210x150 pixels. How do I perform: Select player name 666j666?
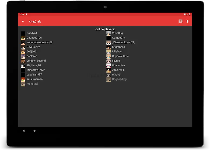click(x=31, y=51)
